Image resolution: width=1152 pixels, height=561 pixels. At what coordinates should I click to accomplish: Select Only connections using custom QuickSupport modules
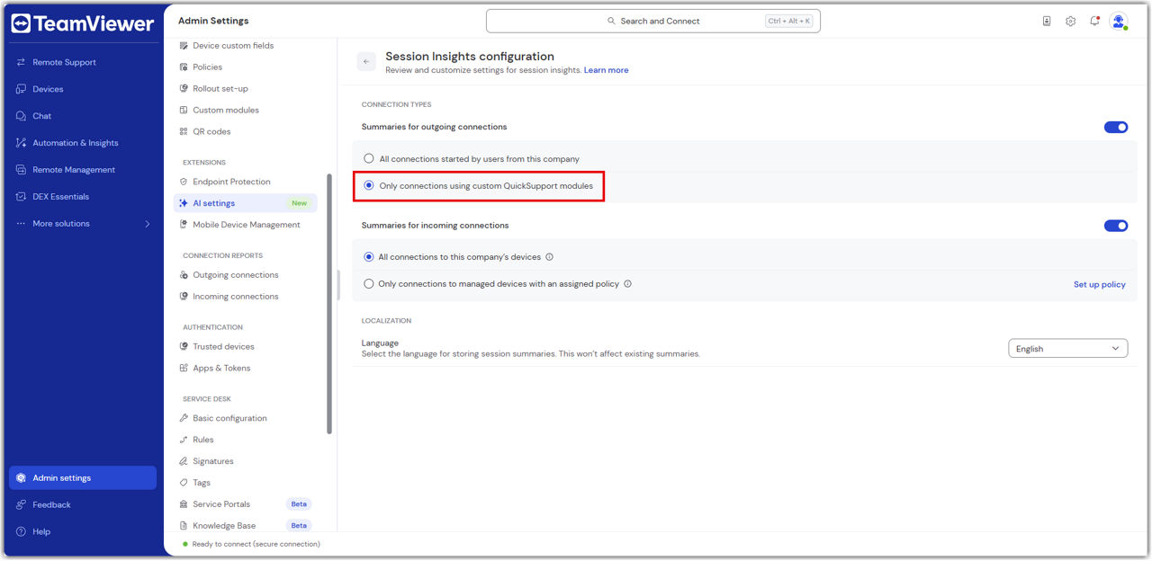(x=369, y=186)
